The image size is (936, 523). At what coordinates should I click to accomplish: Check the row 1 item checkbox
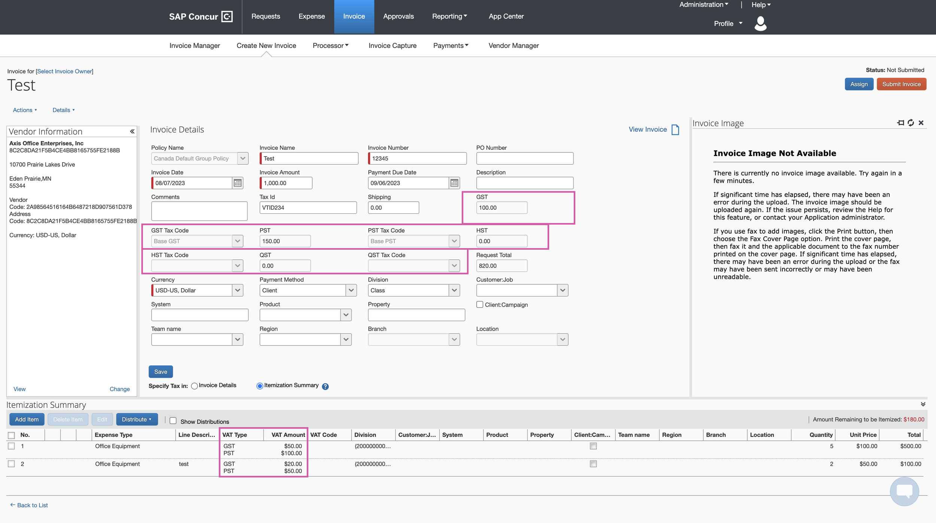pyautogui.click(x=11, y=446)
